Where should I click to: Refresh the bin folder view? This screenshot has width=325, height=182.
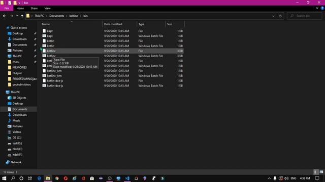tap(280, 16)
